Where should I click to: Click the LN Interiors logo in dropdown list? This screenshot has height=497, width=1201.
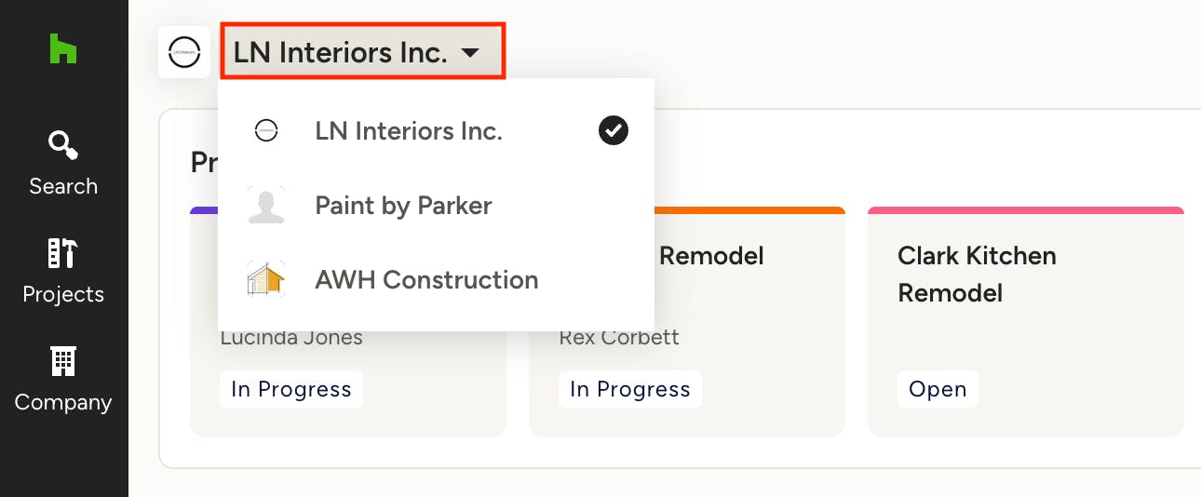266,131
